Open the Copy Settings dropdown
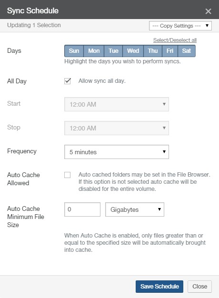Image resolution: width=219 pixels, height=298 pixels. (x=180, y=26)
